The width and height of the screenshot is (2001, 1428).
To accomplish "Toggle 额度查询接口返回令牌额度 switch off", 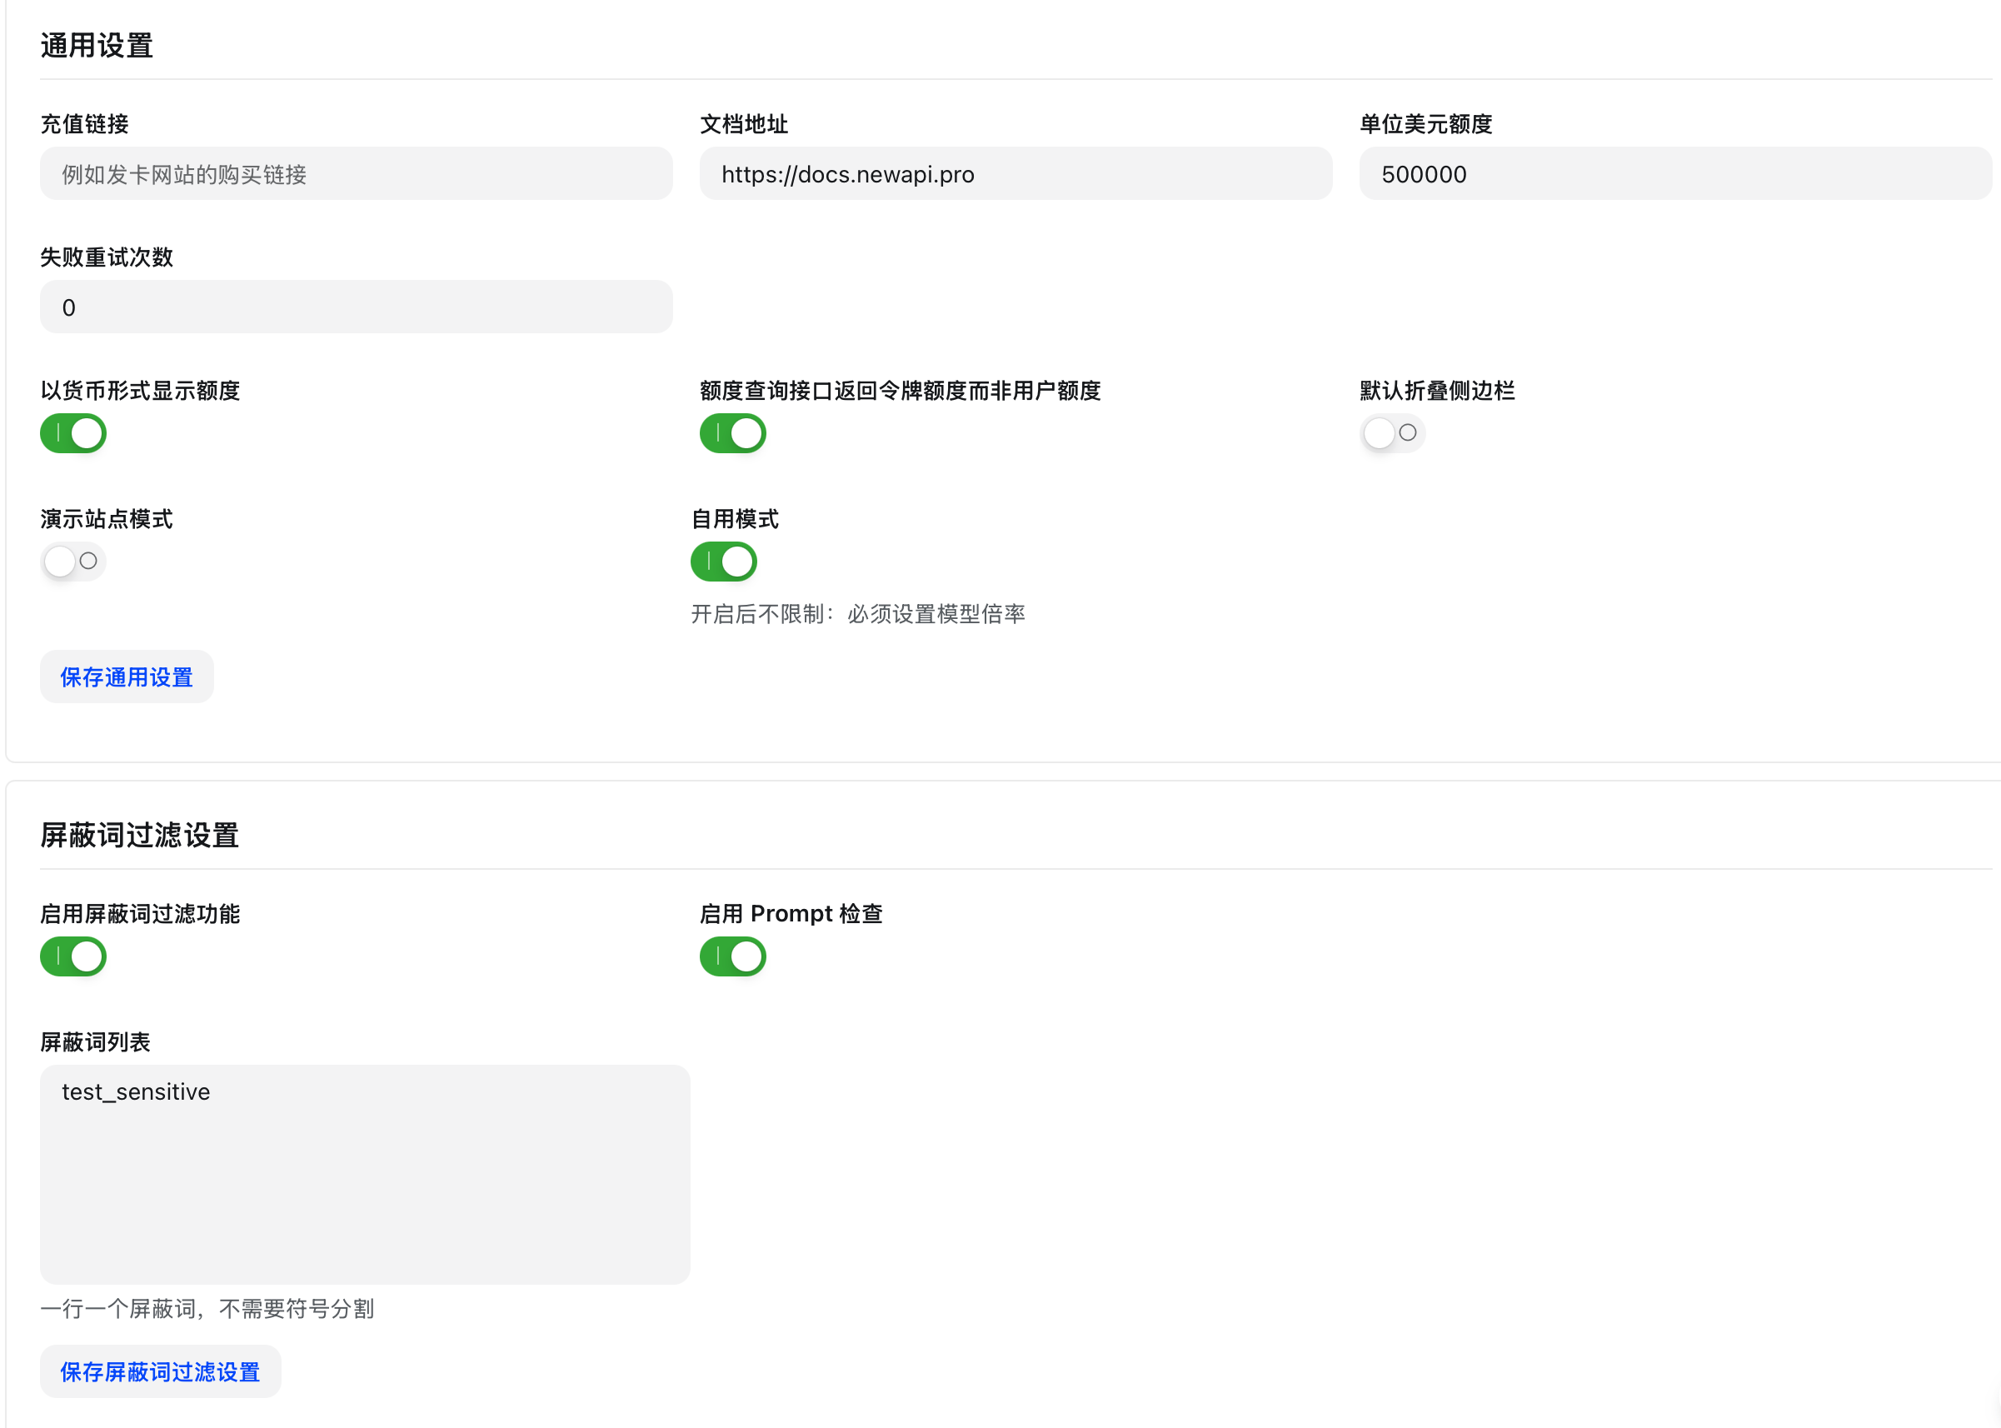I will coord(732,433).
